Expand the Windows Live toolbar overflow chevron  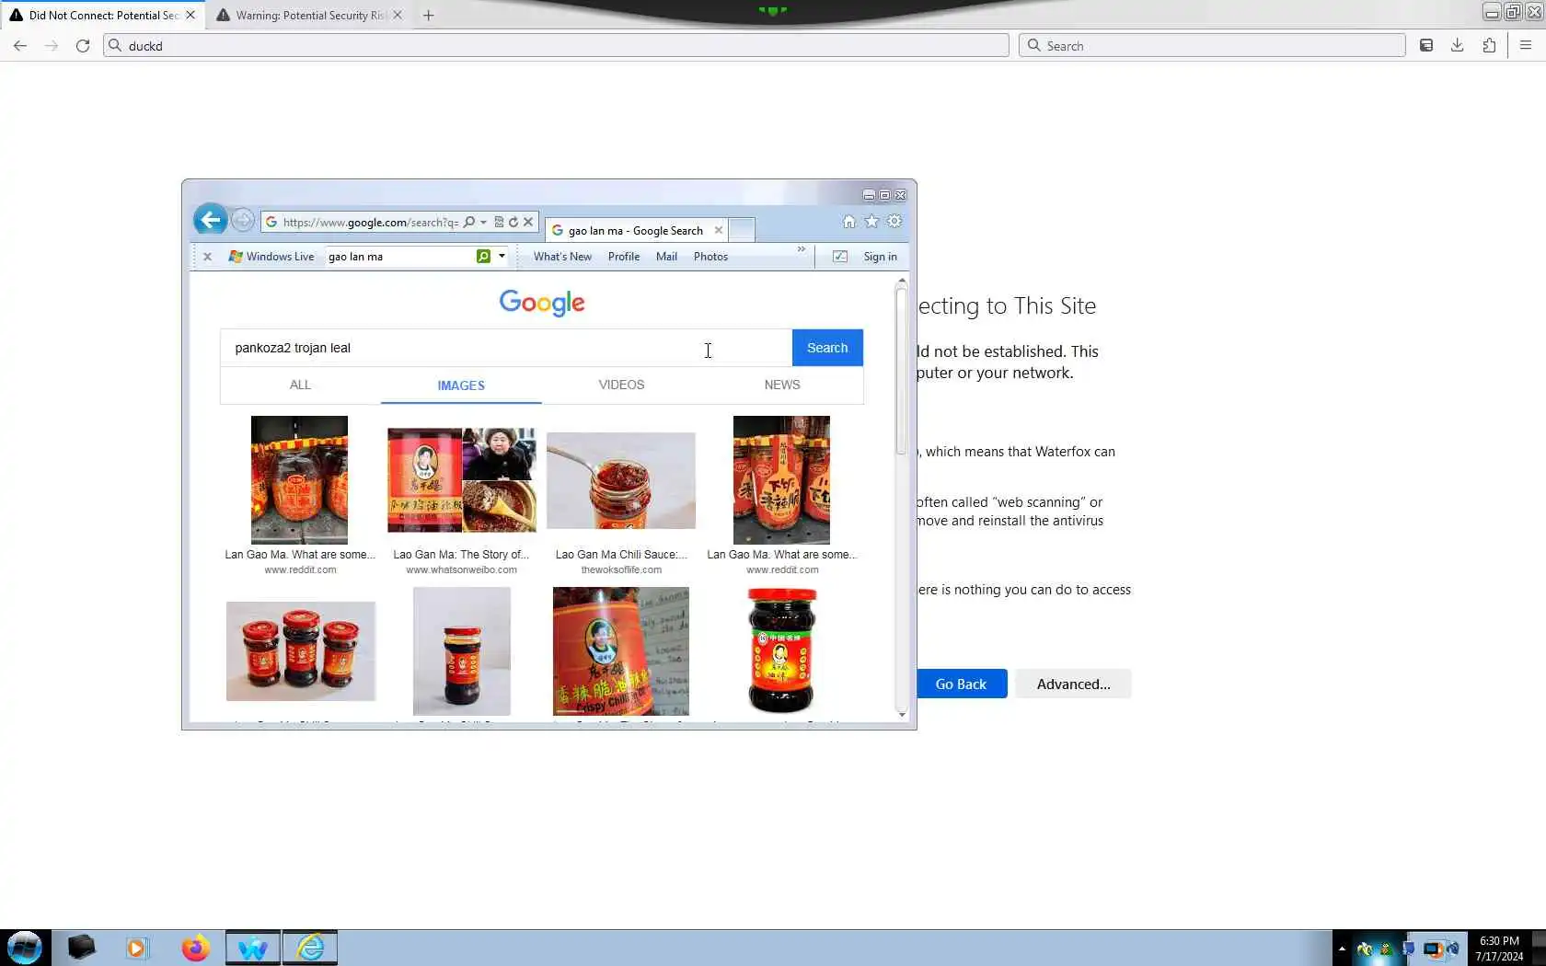coord(802,249)
